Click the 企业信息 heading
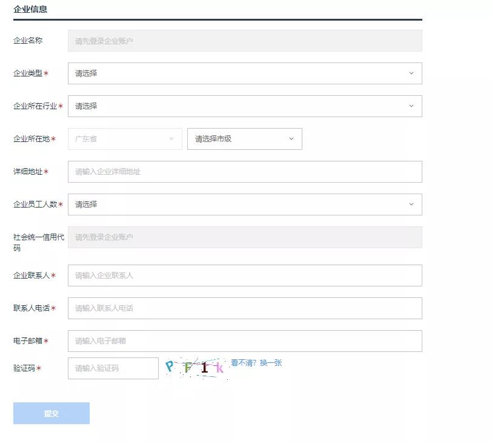 pyautogui.click(x=30, y=9)
